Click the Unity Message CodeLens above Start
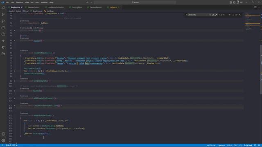This screenshot has height=147, width=262. (37, 28)
